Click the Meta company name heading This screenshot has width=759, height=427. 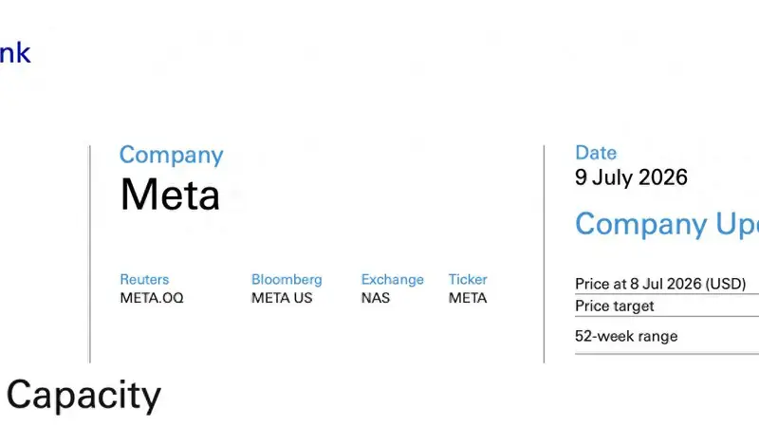pos(170,195)
